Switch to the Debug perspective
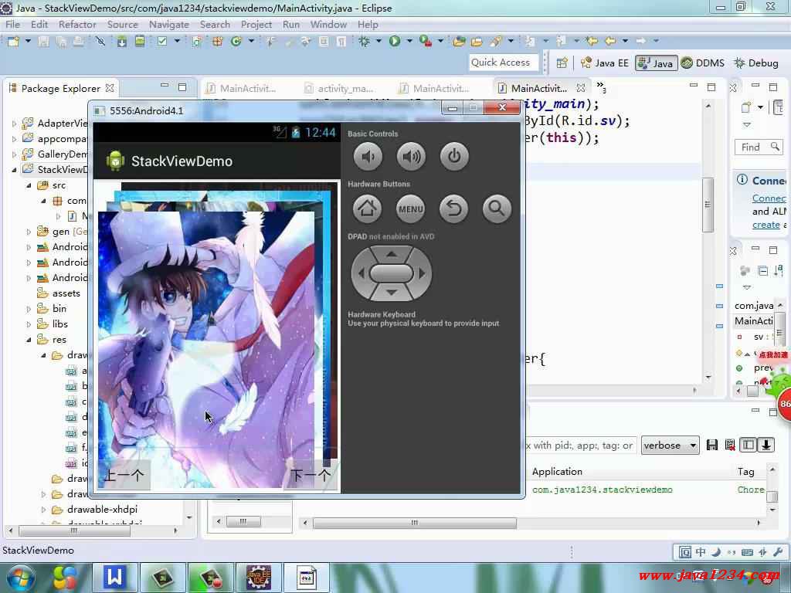This screenshot has width=791, height=593. coord(756,63)
